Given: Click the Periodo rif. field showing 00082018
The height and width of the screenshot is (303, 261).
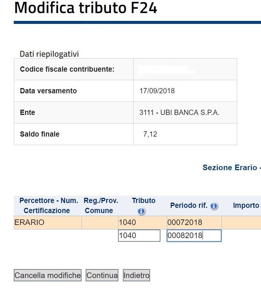Looking at the screenshot, I should [x=194, y=235].
